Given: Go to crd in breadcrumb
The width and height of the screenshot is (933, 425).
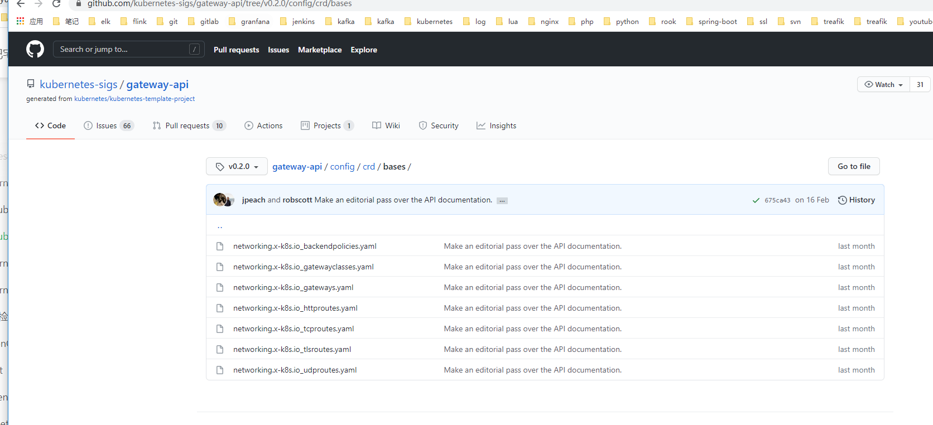Looking at the screenshot, I should click(369, 167).
